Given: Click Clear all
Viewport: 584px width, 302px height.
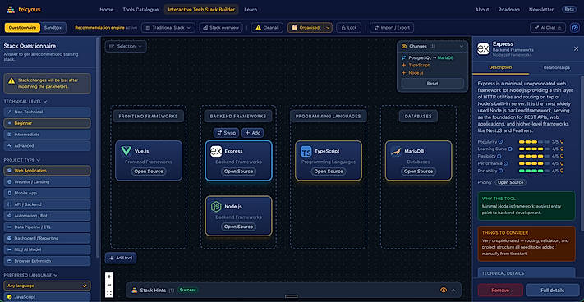Looking at the screenshot, I should [x=267, y=28].
